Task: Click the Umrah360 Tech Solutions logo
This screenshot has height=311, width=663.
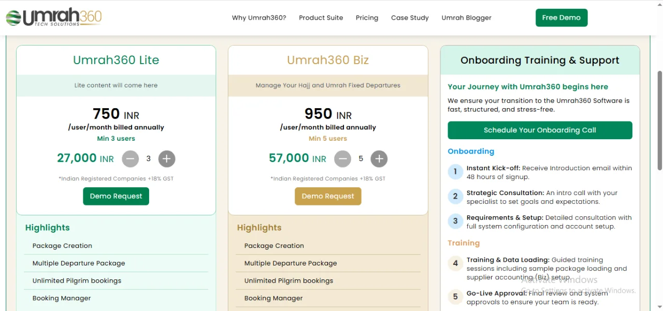Action: click(54, 18)
